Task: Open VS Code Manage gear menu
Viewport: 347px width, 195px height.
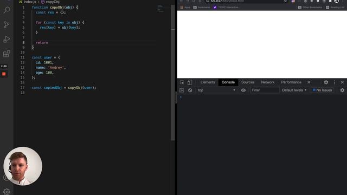Action: tap(7, 191)
